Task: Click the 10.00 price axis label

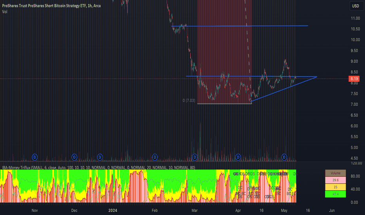Action: click(x=356, y=40)
